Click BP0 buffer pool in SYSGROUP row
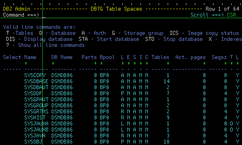This screenshot has height=145, width=242. (104, 105)
